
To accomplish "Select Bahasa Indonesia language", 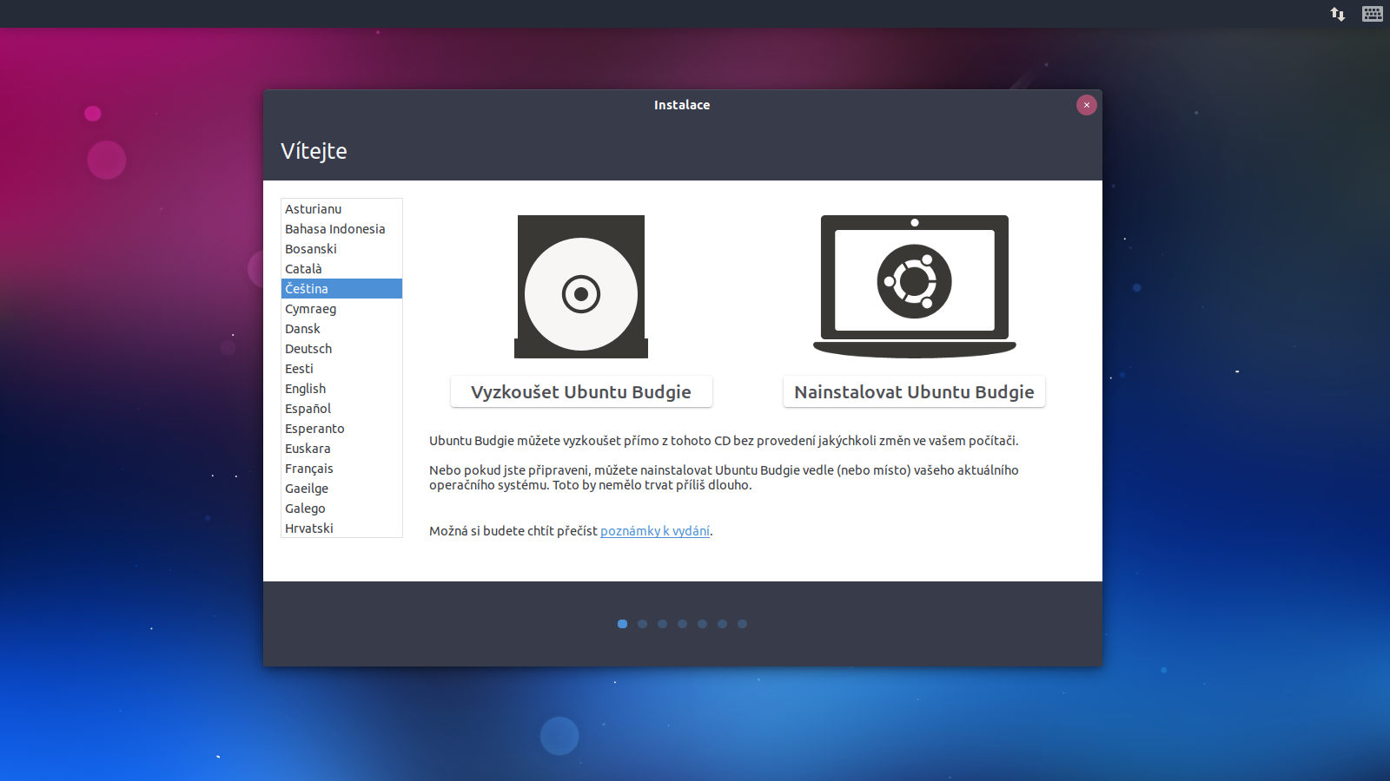I will (x=341, y=229).
